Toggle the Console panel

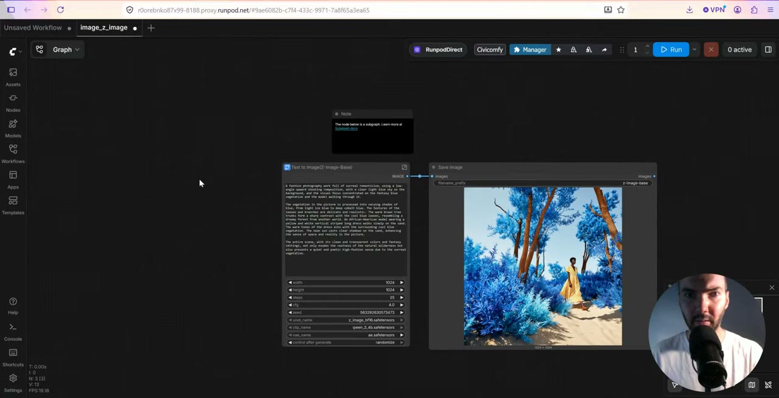pos(13,332)
